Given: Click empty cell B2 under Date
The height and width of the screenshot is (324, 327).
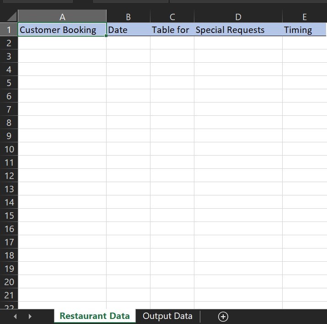Looking at the screenshot, I should tap(128, 43).
